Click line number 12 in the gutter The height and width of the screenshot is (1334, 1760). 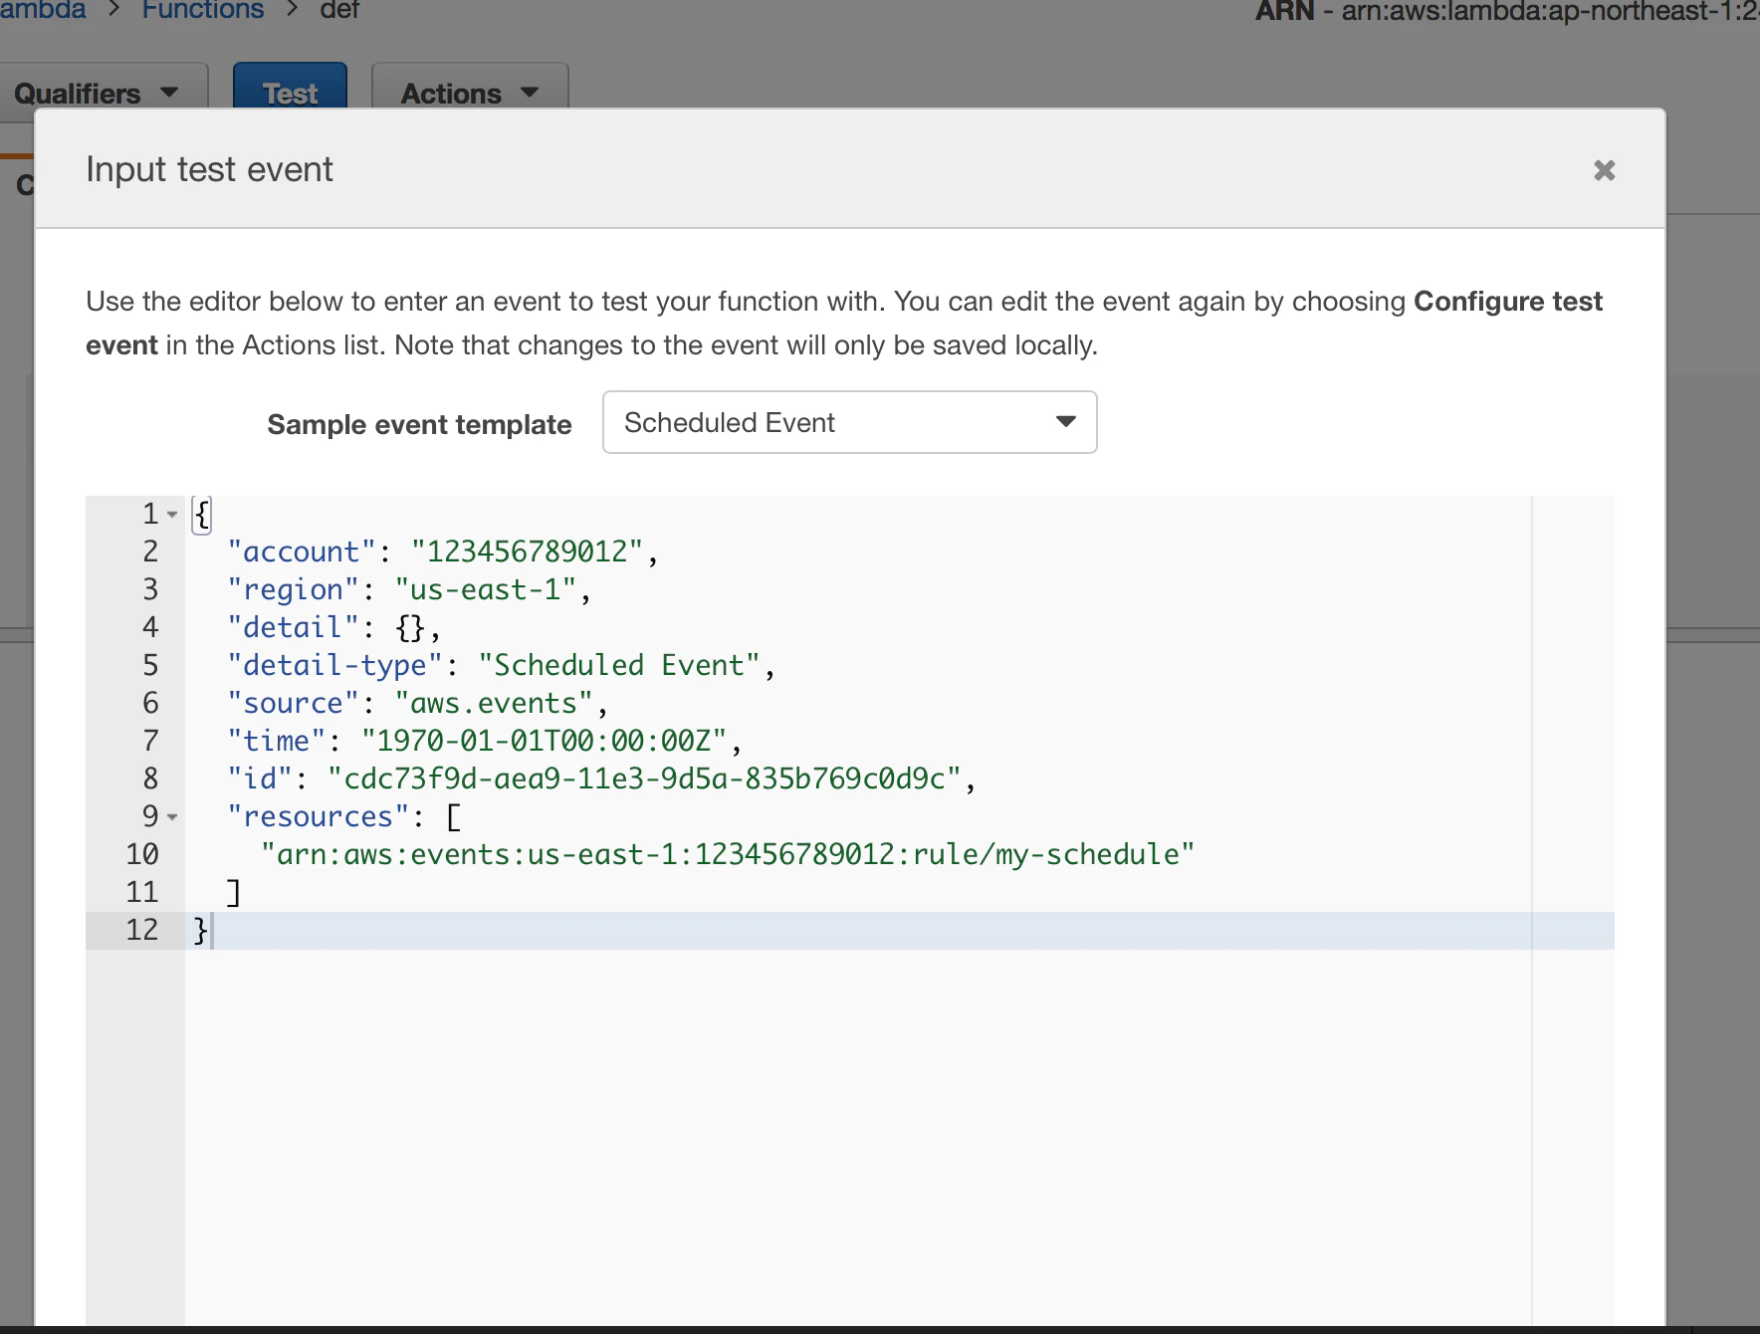coord(142,930)
